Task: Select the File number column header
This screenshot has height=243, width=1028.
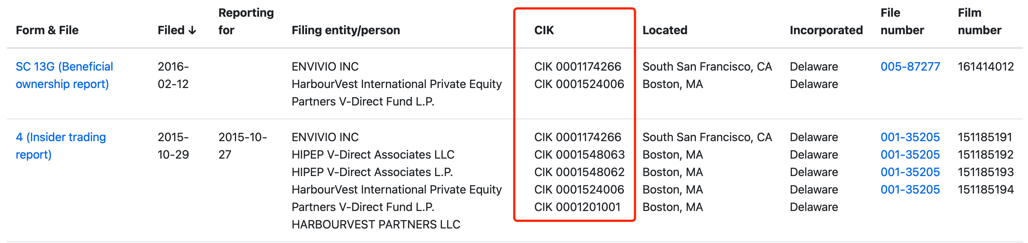Action: (x=902, y=21)
